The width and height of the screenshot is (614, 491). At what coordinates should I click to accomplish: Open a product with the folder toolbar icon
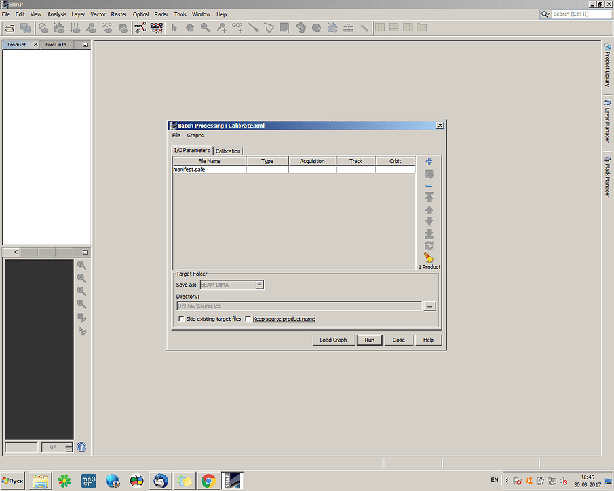[9, 27]
